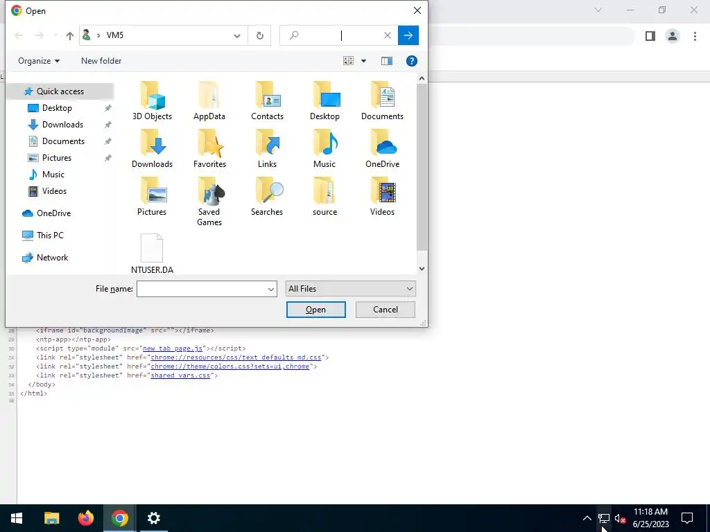Open the Favorites folder
Image resolution: width=710 pixels, height=532 pixels.
209,149
